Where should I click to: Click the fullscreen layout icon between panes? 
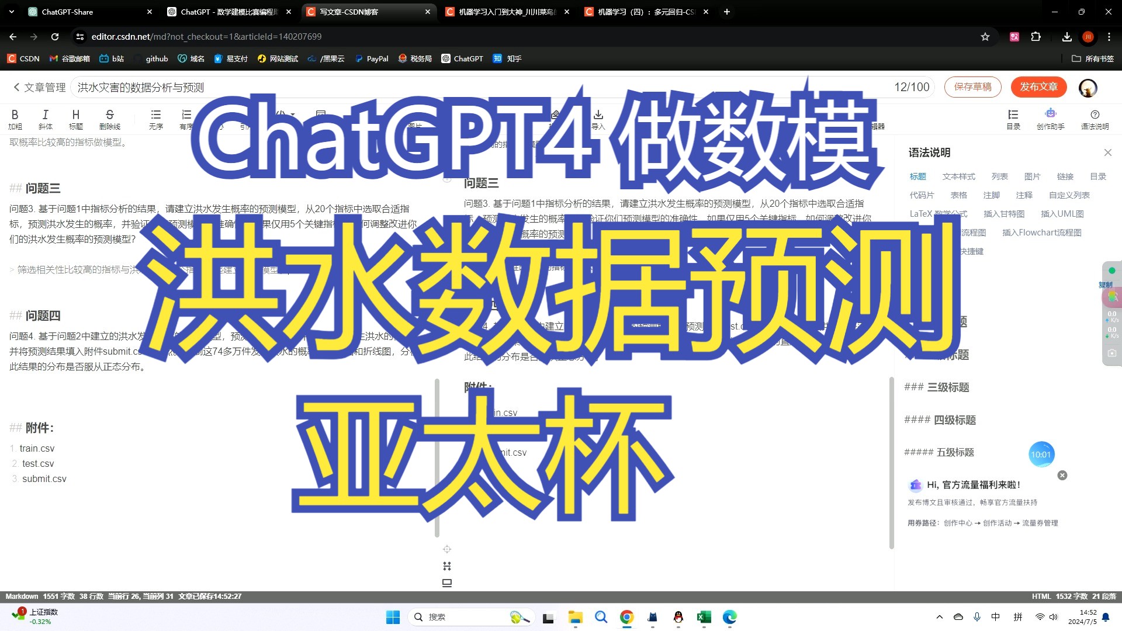[x=446, y=566]
